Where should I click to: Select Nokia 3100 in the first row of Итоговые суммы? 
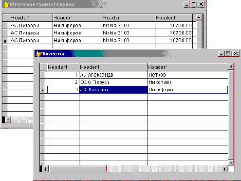(x=129, y=25)
